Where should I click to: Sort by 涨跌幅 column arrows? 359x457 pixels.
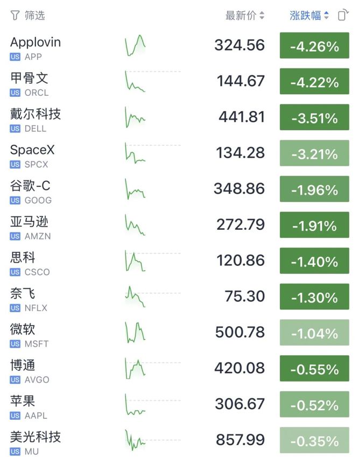click(326, 16)
